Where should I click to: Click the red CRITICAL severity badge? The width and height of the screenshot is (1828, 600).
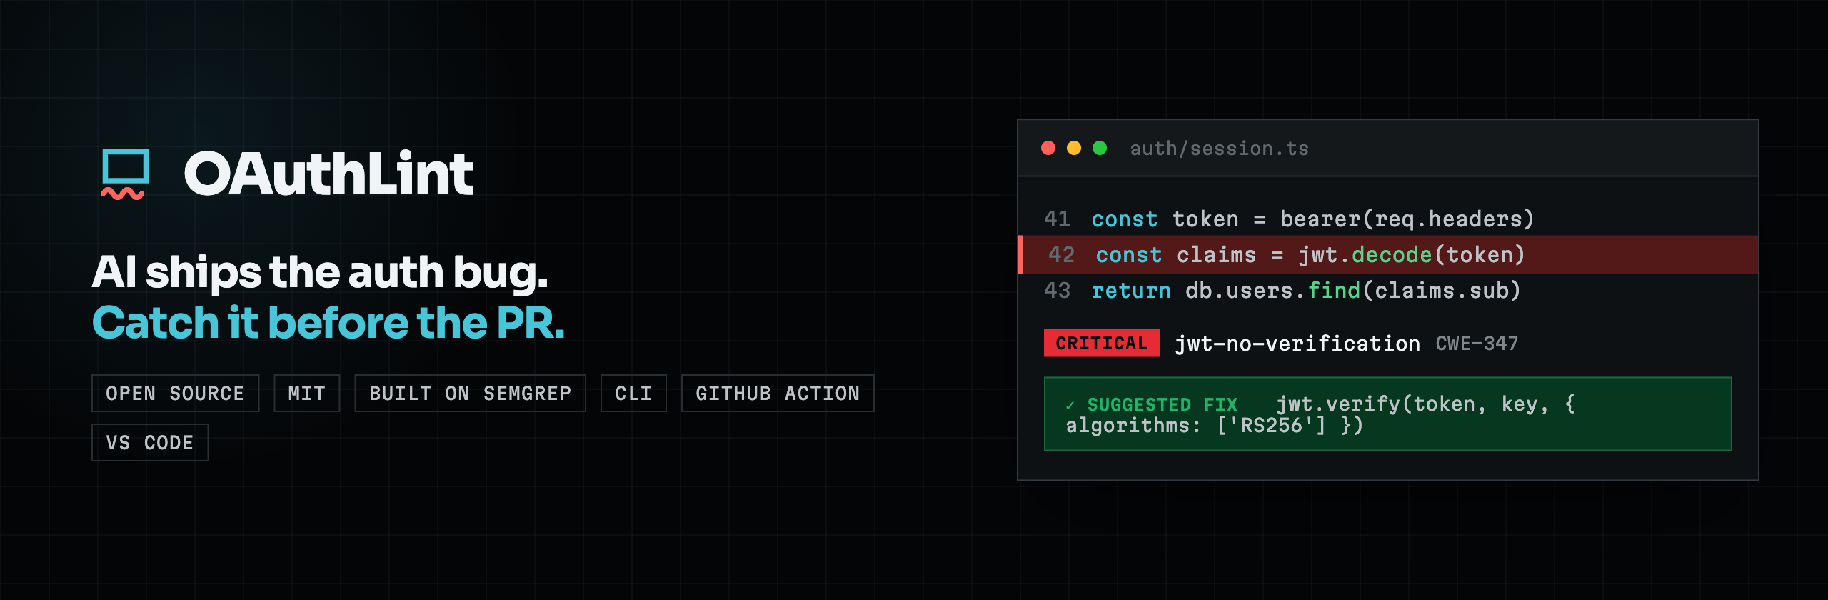click(x=1102, y=344)
